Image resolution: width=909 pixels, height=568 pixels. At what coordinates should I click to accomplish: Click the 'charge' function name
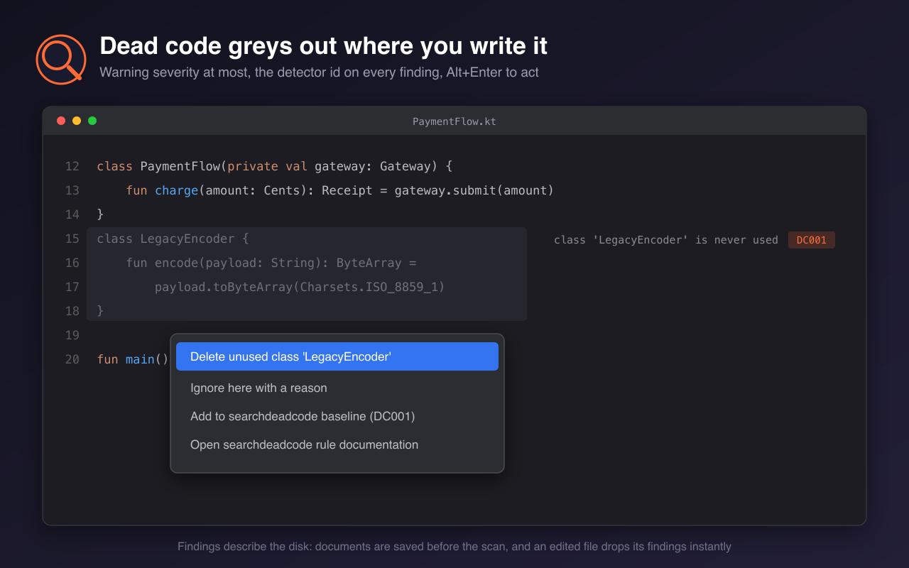click(176, 190)
